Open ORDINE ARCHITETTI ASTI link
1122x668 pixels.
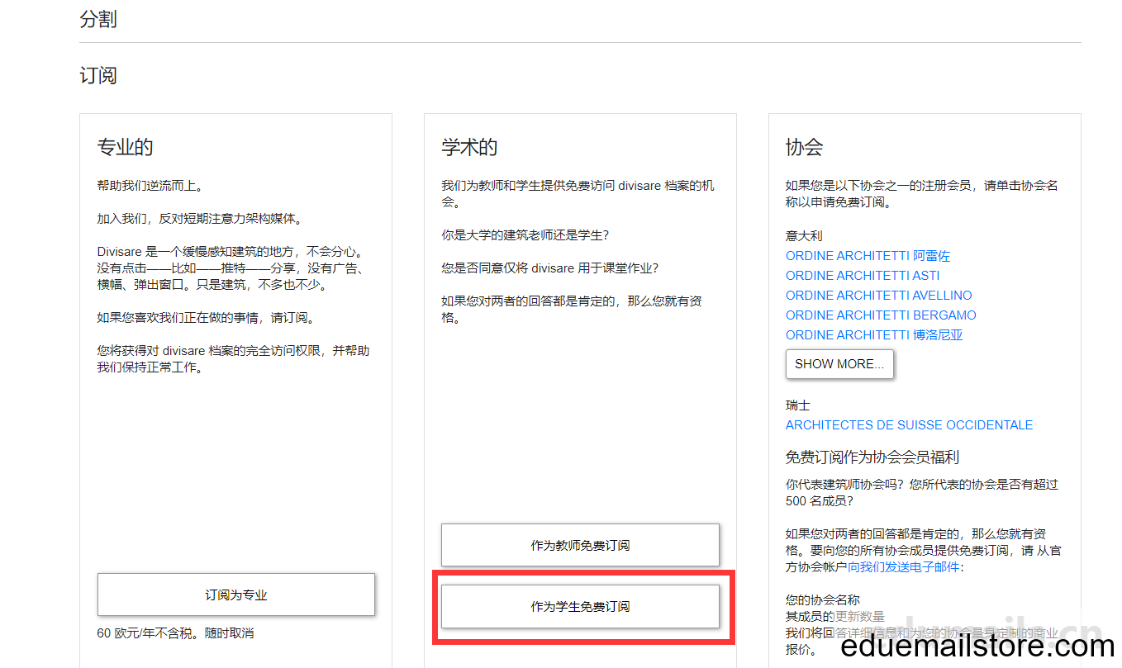click(x=863, y=276)
